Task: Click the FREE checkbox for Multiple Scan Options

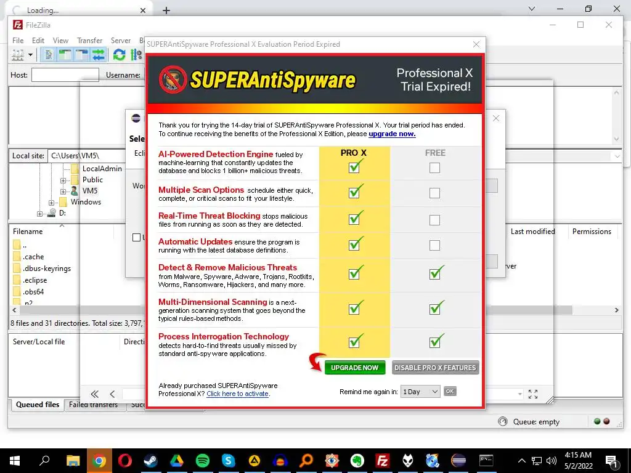Action: (x=434, y=193)
